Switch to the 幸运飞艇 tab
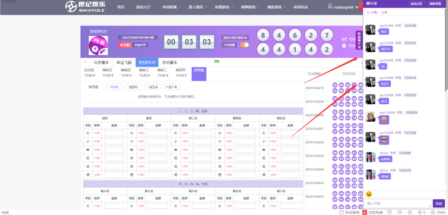448x215 pixels. pyautogui.click(x=124, y=62)
